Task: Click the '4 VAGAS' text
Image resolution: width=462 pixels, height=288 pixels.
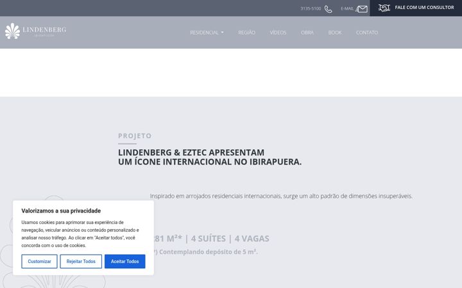Action: click(252, 239)
